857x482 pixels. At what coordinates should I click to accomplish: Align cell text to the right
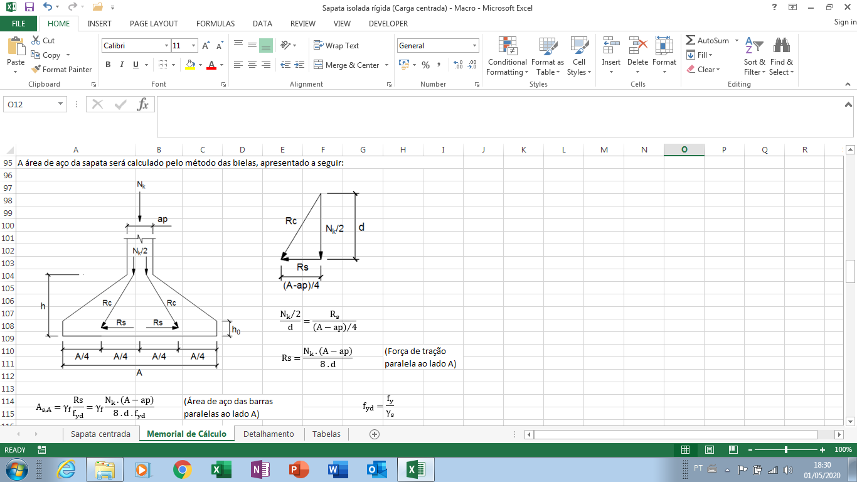265,65
